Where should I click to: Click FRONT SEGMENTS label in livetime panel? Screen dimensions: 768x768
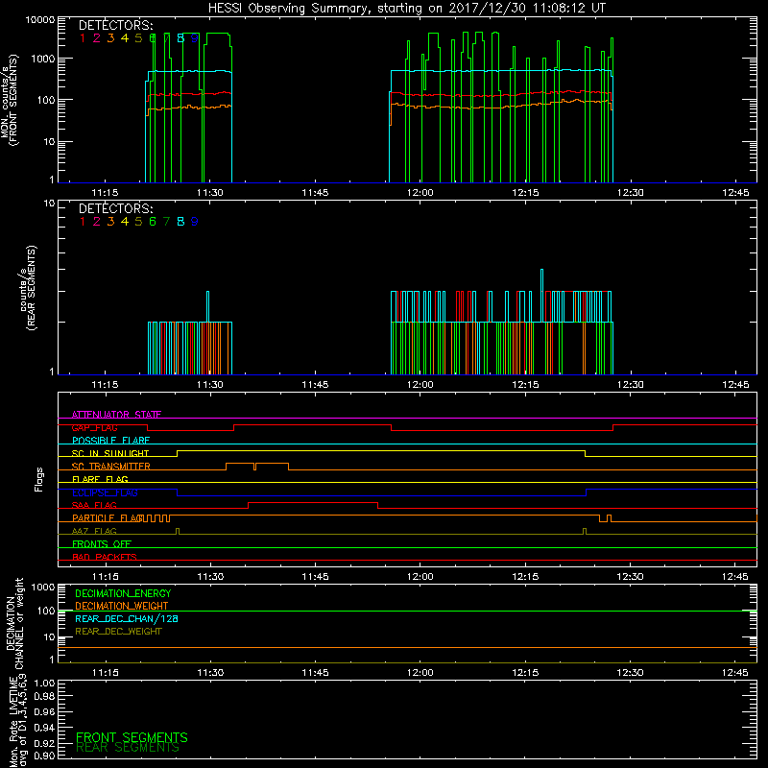tap(132, 737)
